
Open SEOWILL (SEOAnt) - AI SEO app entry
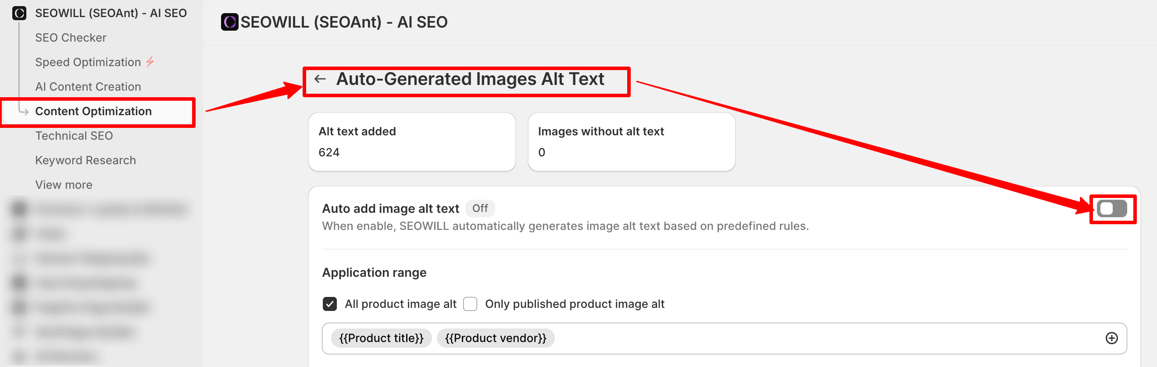coord(111,13)
